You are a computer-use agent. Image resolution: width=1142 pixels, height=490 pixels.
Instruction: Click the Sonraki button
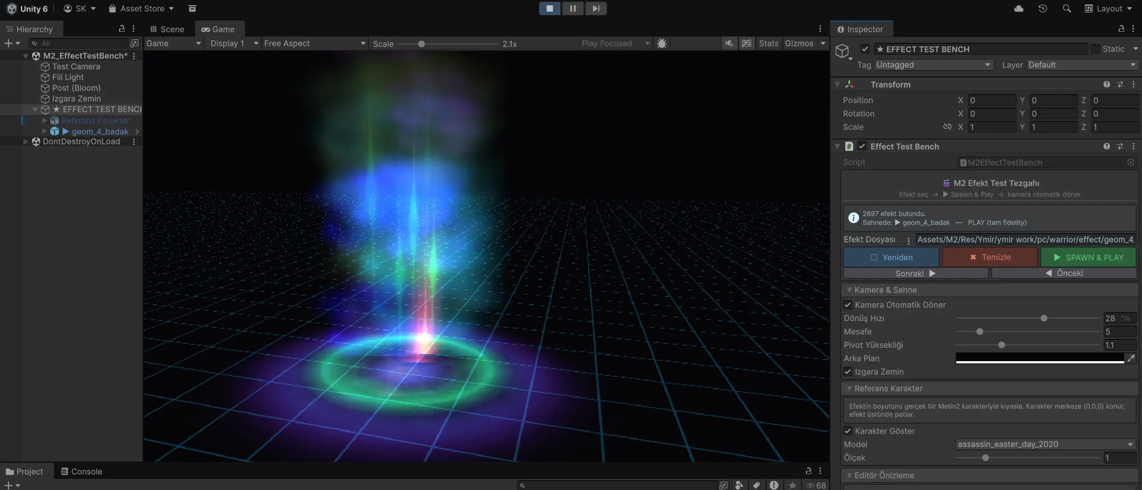click(916, 273)
